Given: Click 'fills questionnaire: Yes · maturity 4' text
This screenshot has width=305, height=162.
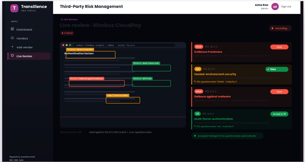Looking at the screenshot, I should pyautogui.click(x=215, y=126).
